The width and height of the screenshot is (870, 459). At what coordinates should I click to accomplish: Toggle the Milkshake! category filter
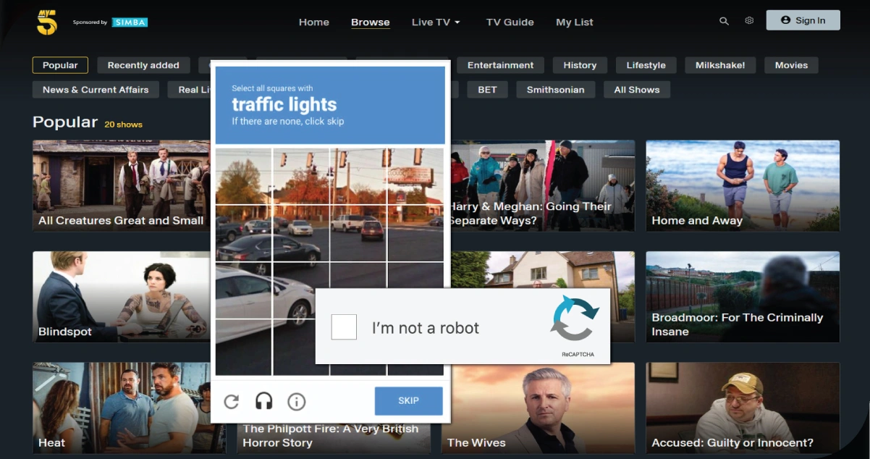coord(719,65)
